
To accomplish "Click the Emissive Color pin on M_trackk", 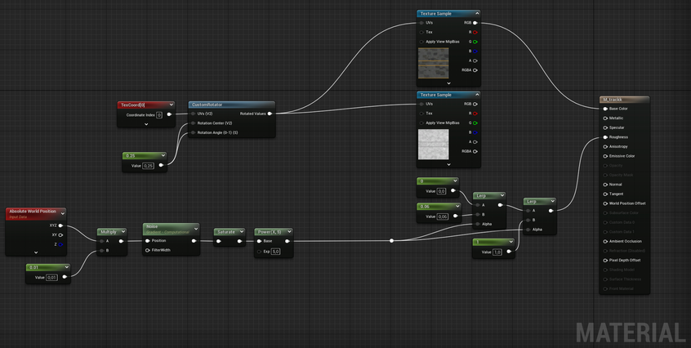I will click(x=605, y=156).
